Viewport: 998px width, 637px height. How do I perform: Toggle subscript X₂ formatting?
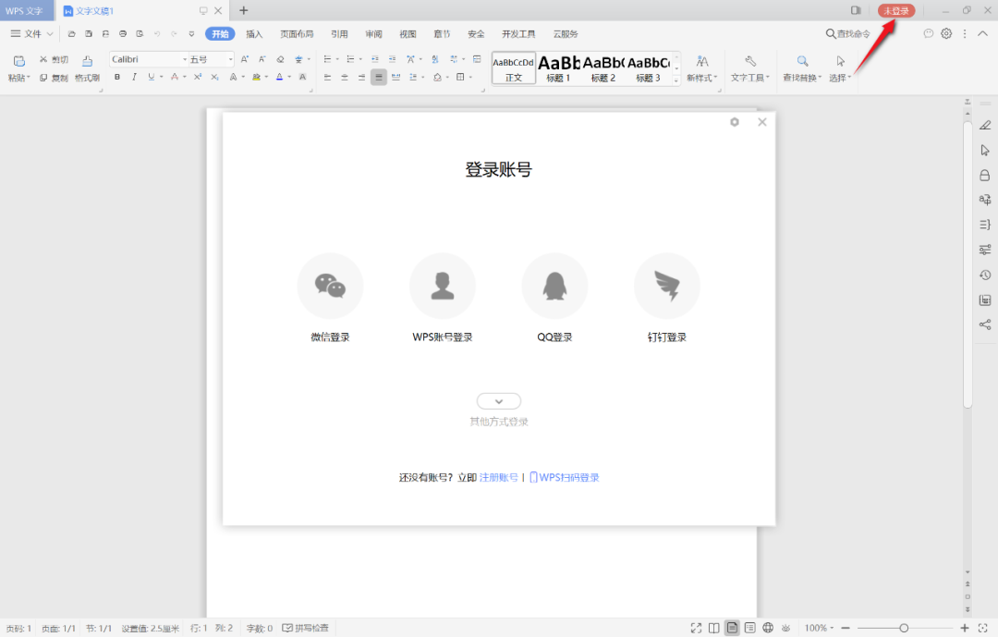coord(215,77)
